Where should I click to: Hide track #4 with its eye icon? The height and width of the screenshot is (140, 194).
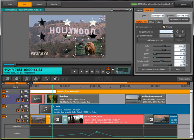tap(4, 92)
